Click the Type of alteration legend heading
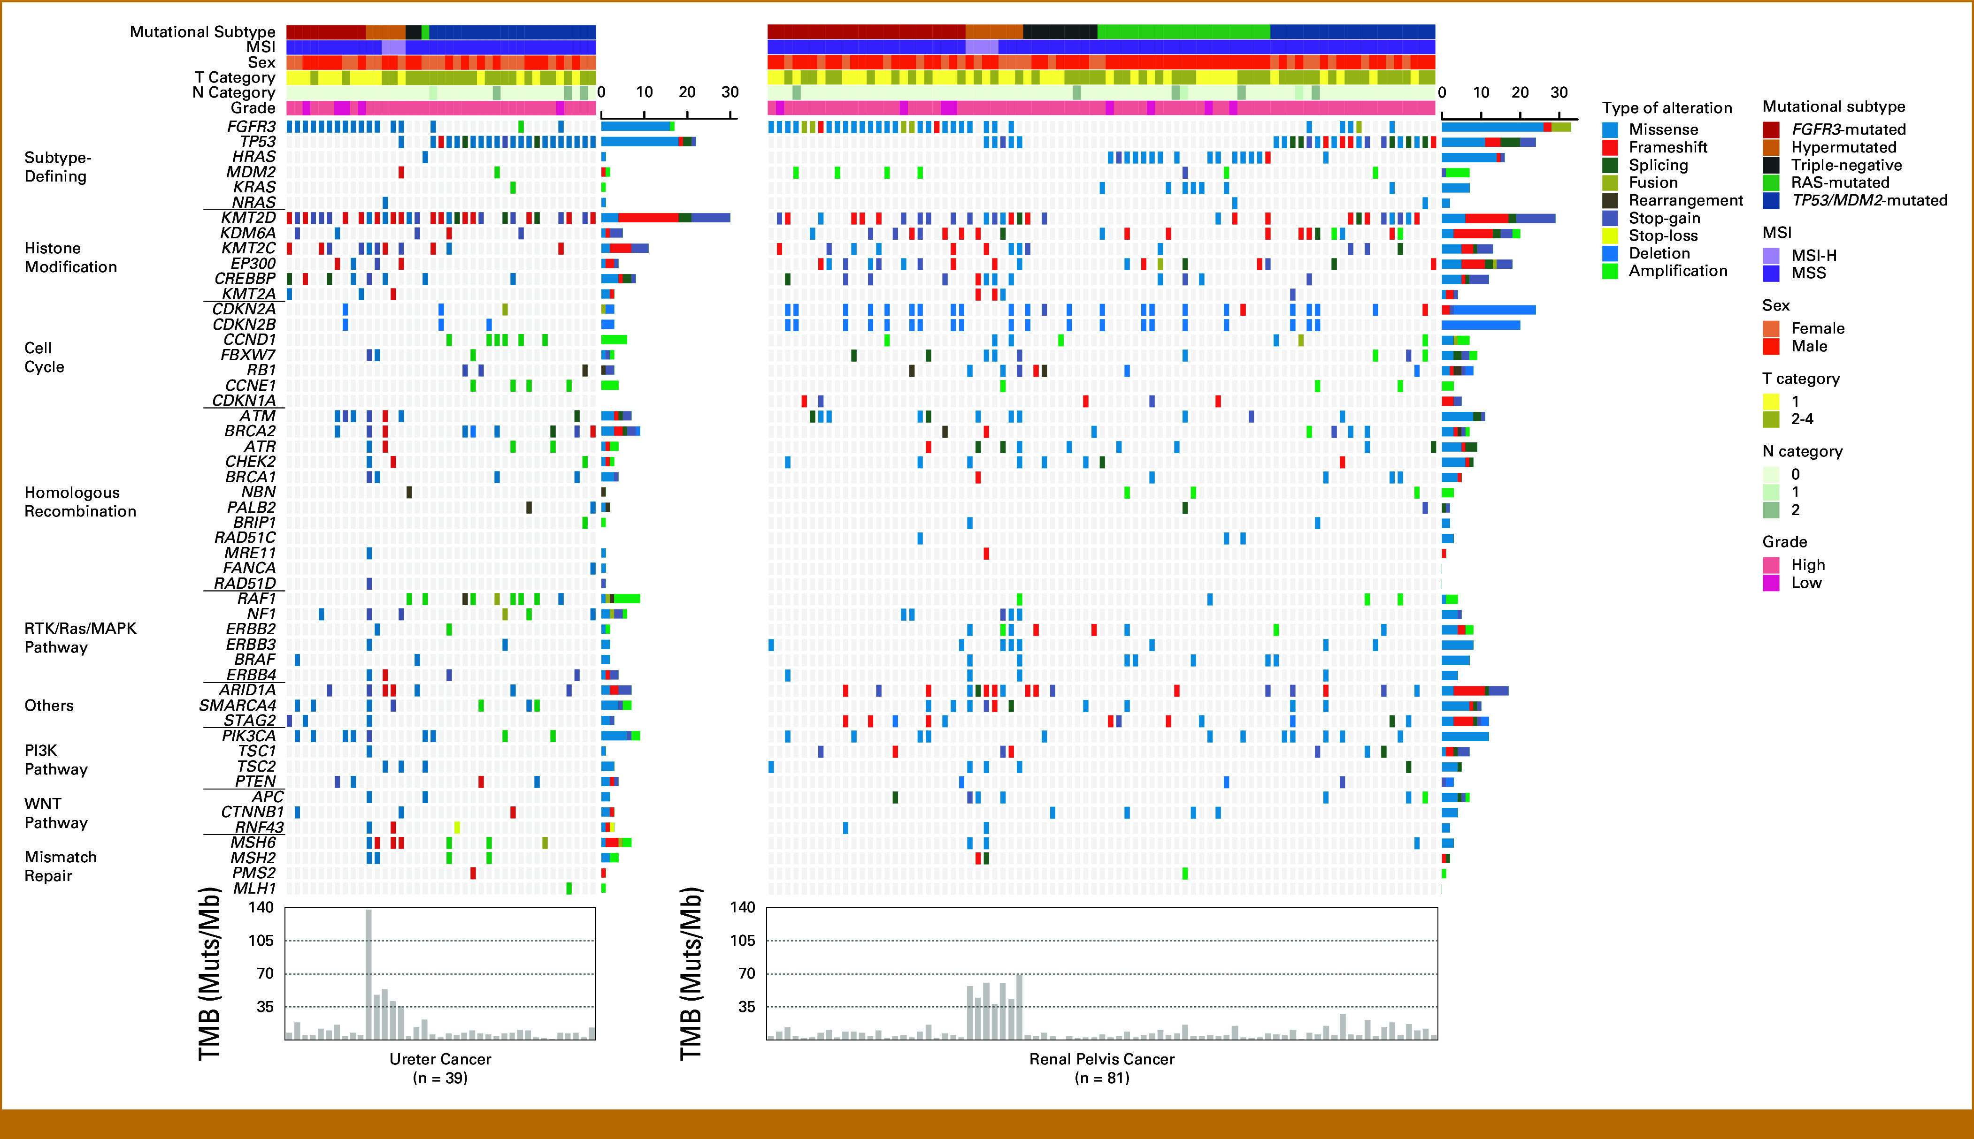Screen dimensions: 1974x1139 tap(1667, 108)
